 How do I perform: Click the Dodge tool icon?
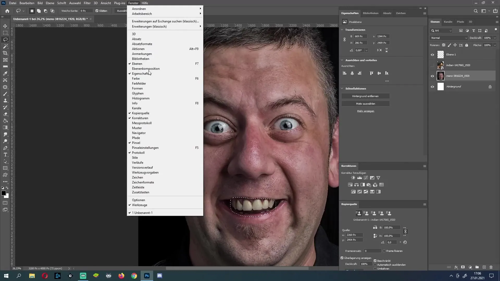pos(5,141)
